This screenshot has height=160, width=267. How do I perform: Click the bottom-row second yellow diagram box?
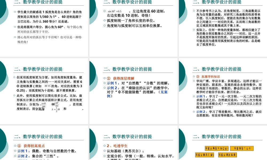coord(228,155)
